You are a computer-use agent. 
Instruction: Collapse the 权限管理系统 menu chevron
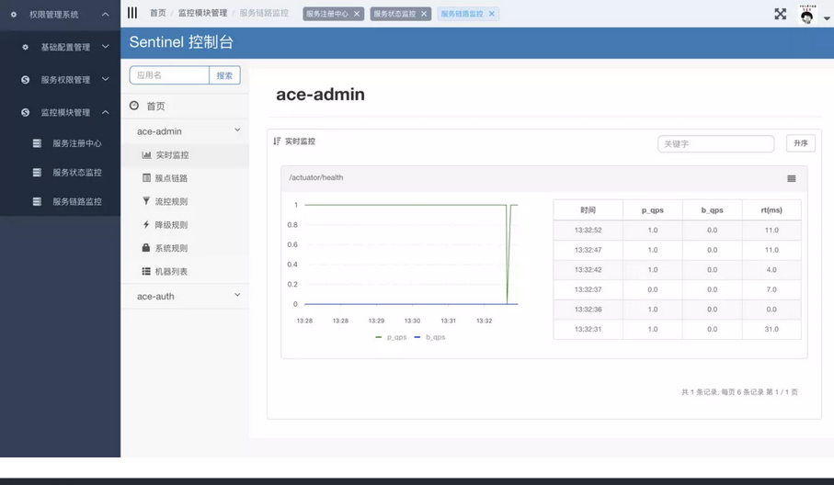click(106, 15)
